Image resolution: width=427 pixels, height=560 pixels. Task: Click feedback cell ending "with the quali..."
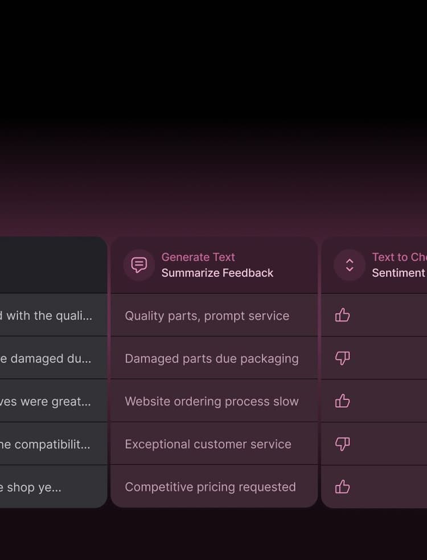click(48, 316)
